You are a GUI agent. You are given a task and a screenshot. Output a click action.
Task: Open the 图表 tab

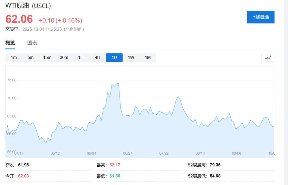point(32,43)
